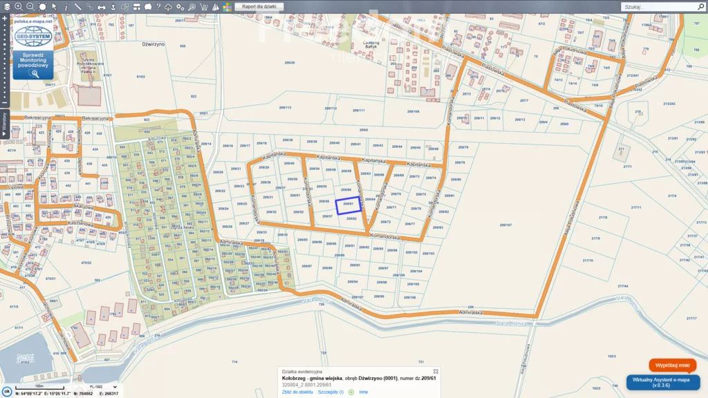This screenshot has width=708, height=398.
Task: Open the shopping cart icon
Action: point(203,6)
